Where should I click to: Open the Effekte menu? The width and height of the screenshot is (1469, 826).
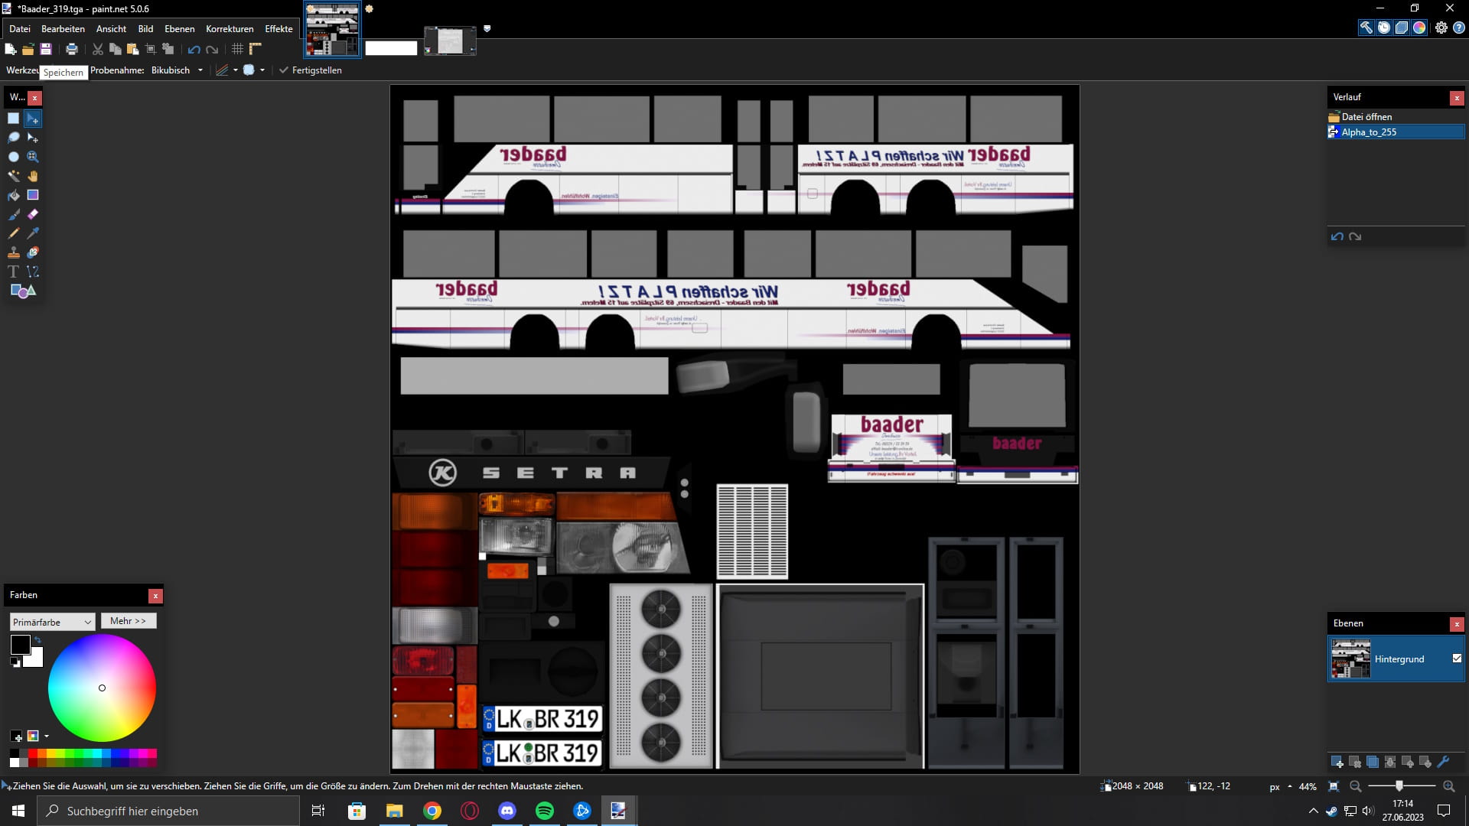[x=278, y=29]
